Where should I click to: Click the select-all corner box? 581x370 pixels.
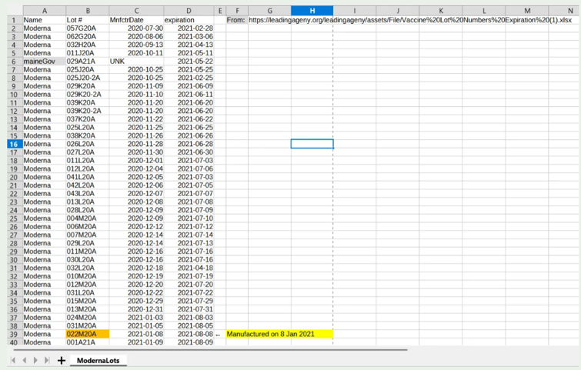(x=14, y=11)
